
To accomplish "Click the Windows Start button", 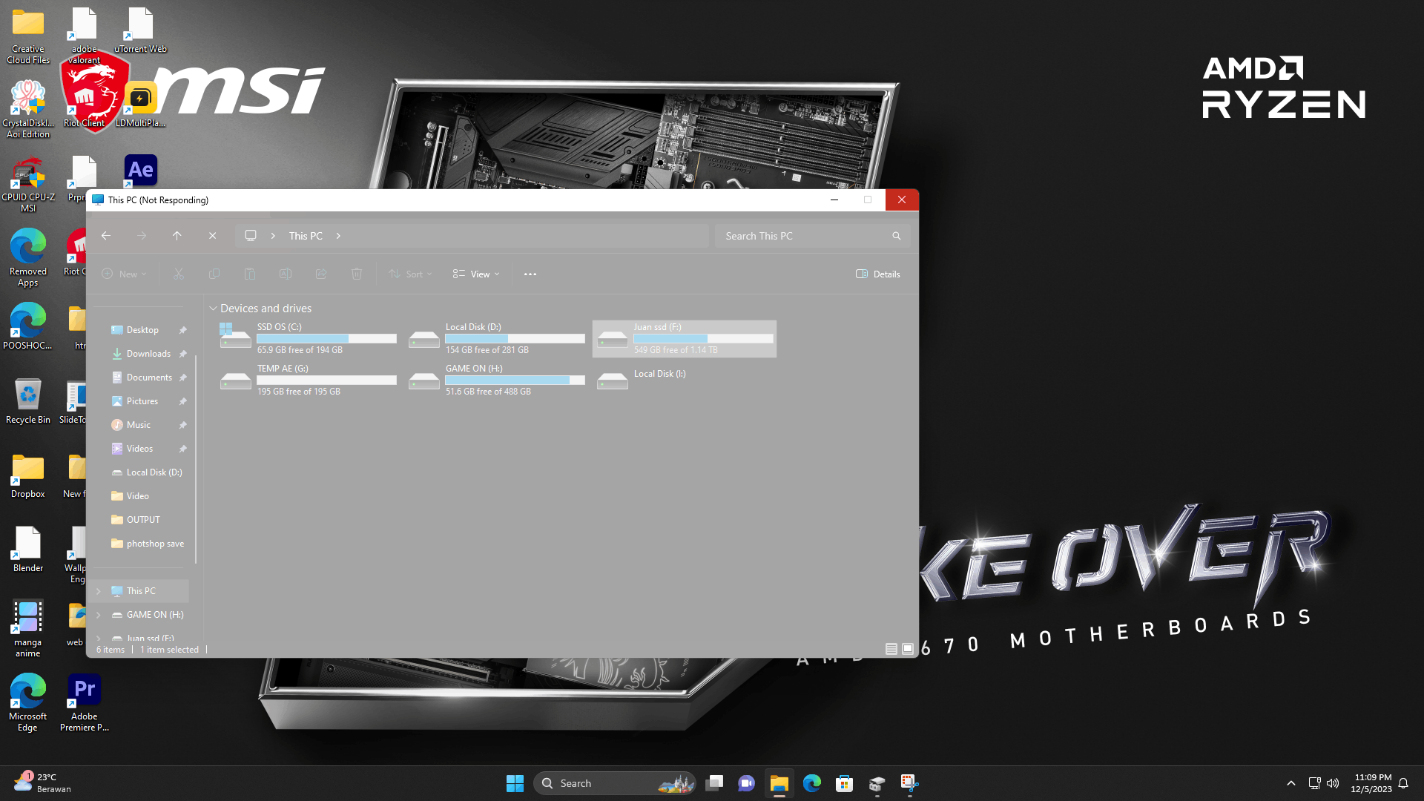I will tap(515, 783).
